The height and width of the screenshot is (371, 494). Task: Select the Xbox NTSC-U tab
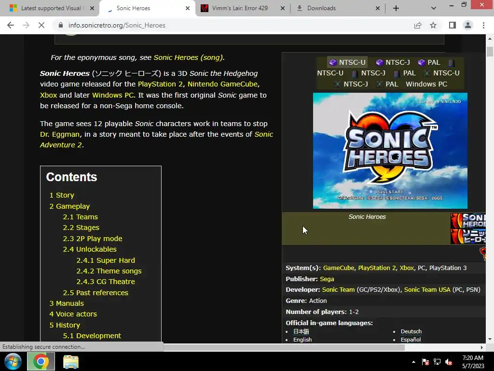click(441, 73)
